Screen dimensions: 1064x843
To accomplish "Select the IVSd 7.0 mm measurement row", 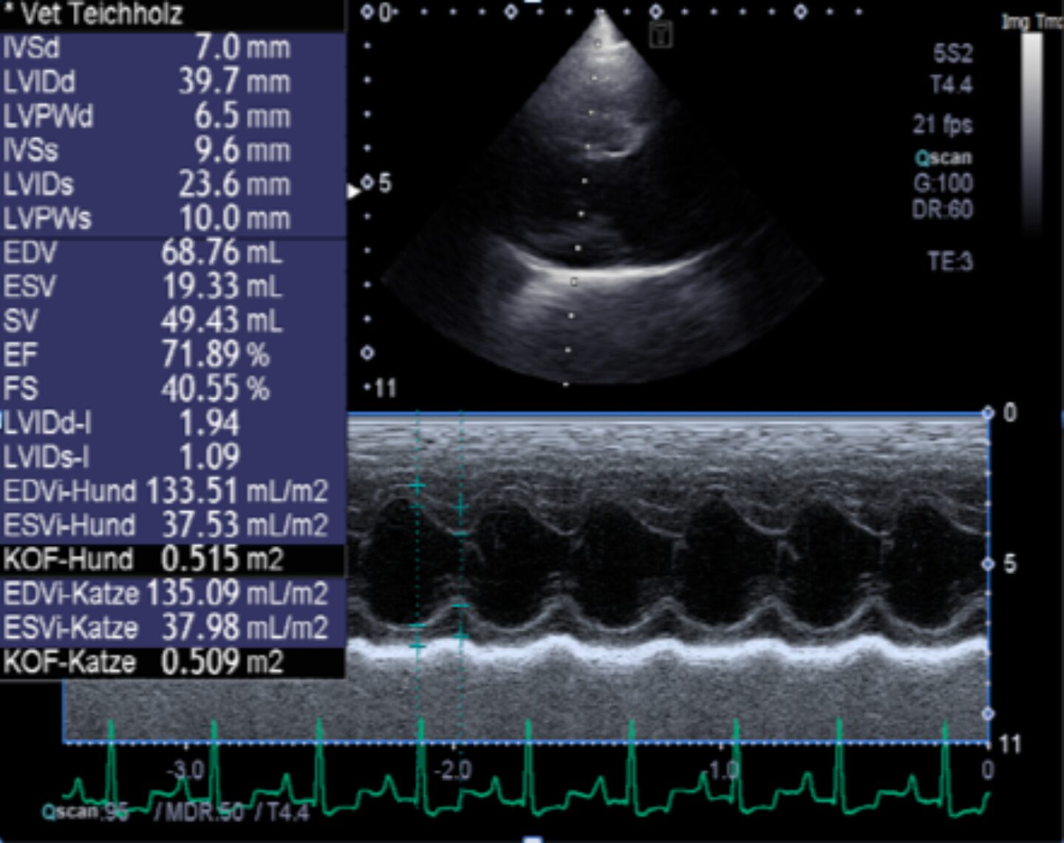I will click(171, 48).
